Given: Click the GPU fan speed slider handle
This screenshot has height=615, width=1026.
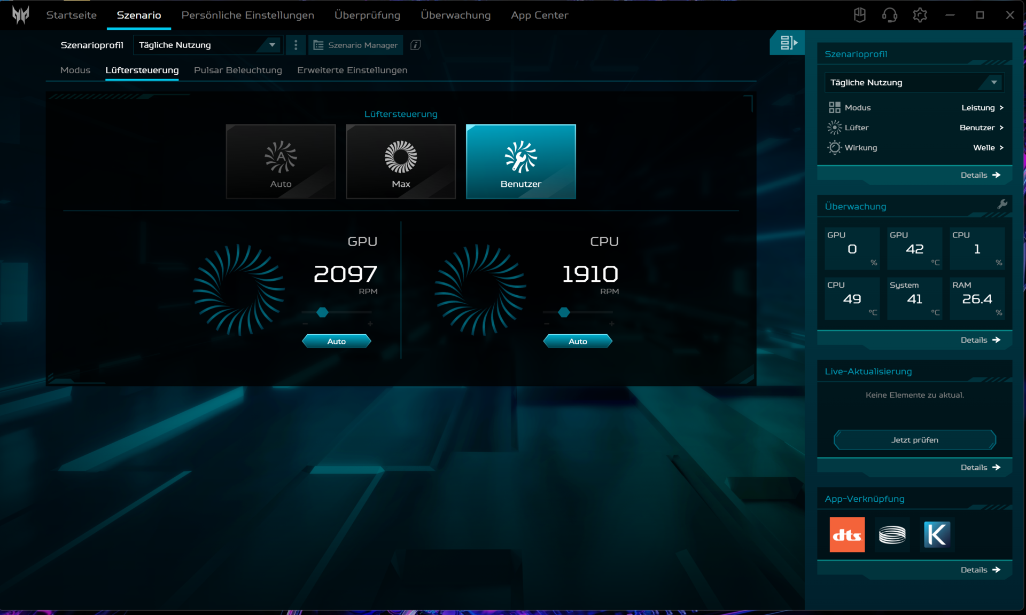Looking at the screenshot, I should click(322, 312).
